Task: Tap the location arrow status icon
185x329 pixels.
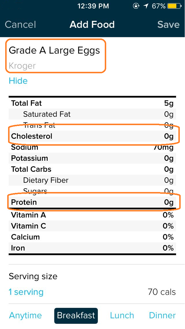Action: (146, 6)
